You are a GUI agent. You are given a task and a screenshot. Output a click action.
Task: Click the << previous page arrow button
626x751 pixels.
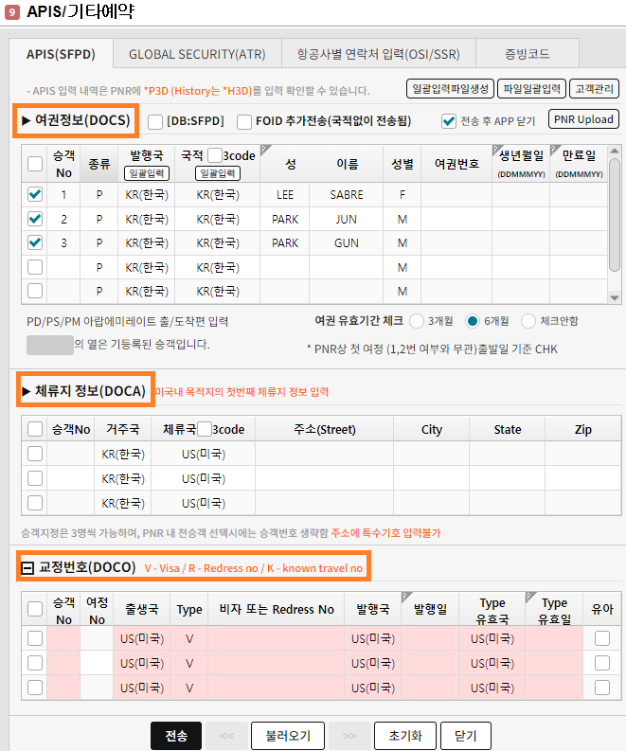click(226, 736)
